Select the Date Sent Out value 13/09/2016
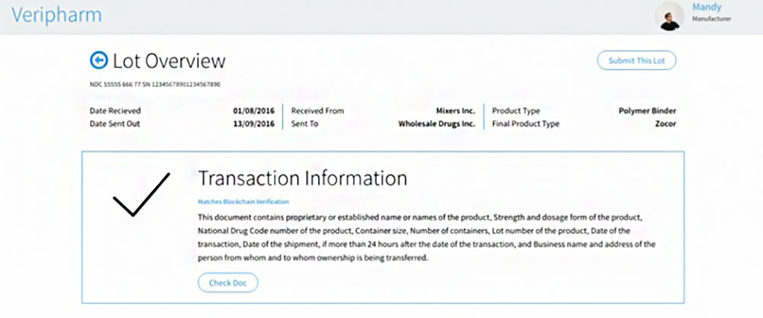The image size is (763, 318). point(253,124)
